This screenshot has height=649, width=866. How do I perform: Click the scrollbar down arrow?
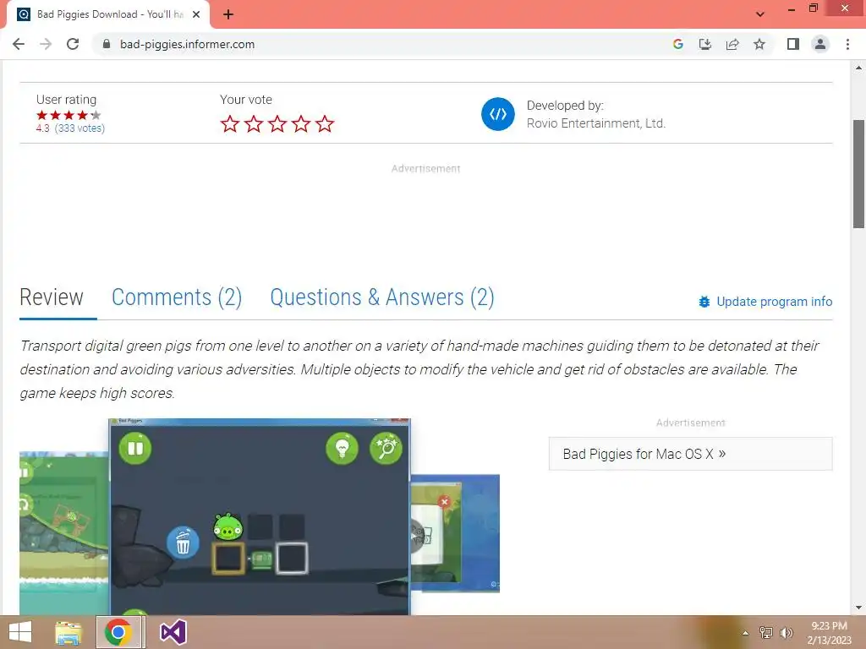(858, 608)
